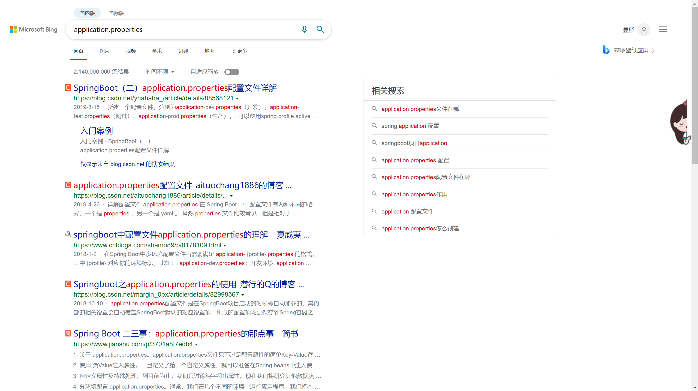Click CSDN favicon beside SpringBoot（二）result
Screen dimensions: 698x391
click(x=68, y=88)
